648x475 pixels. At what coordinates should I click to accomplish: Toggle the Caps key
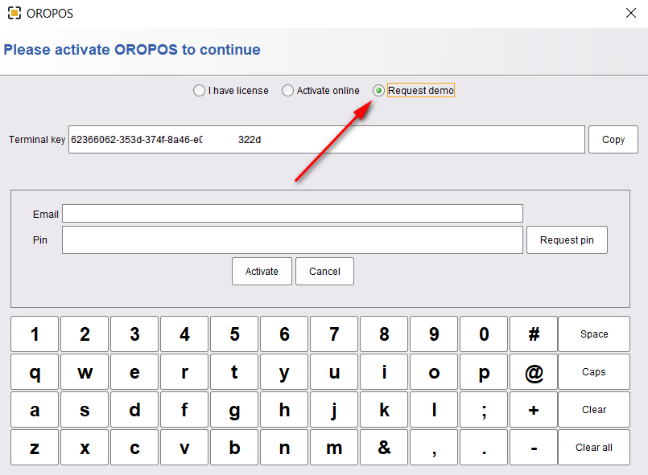(594, 372)
